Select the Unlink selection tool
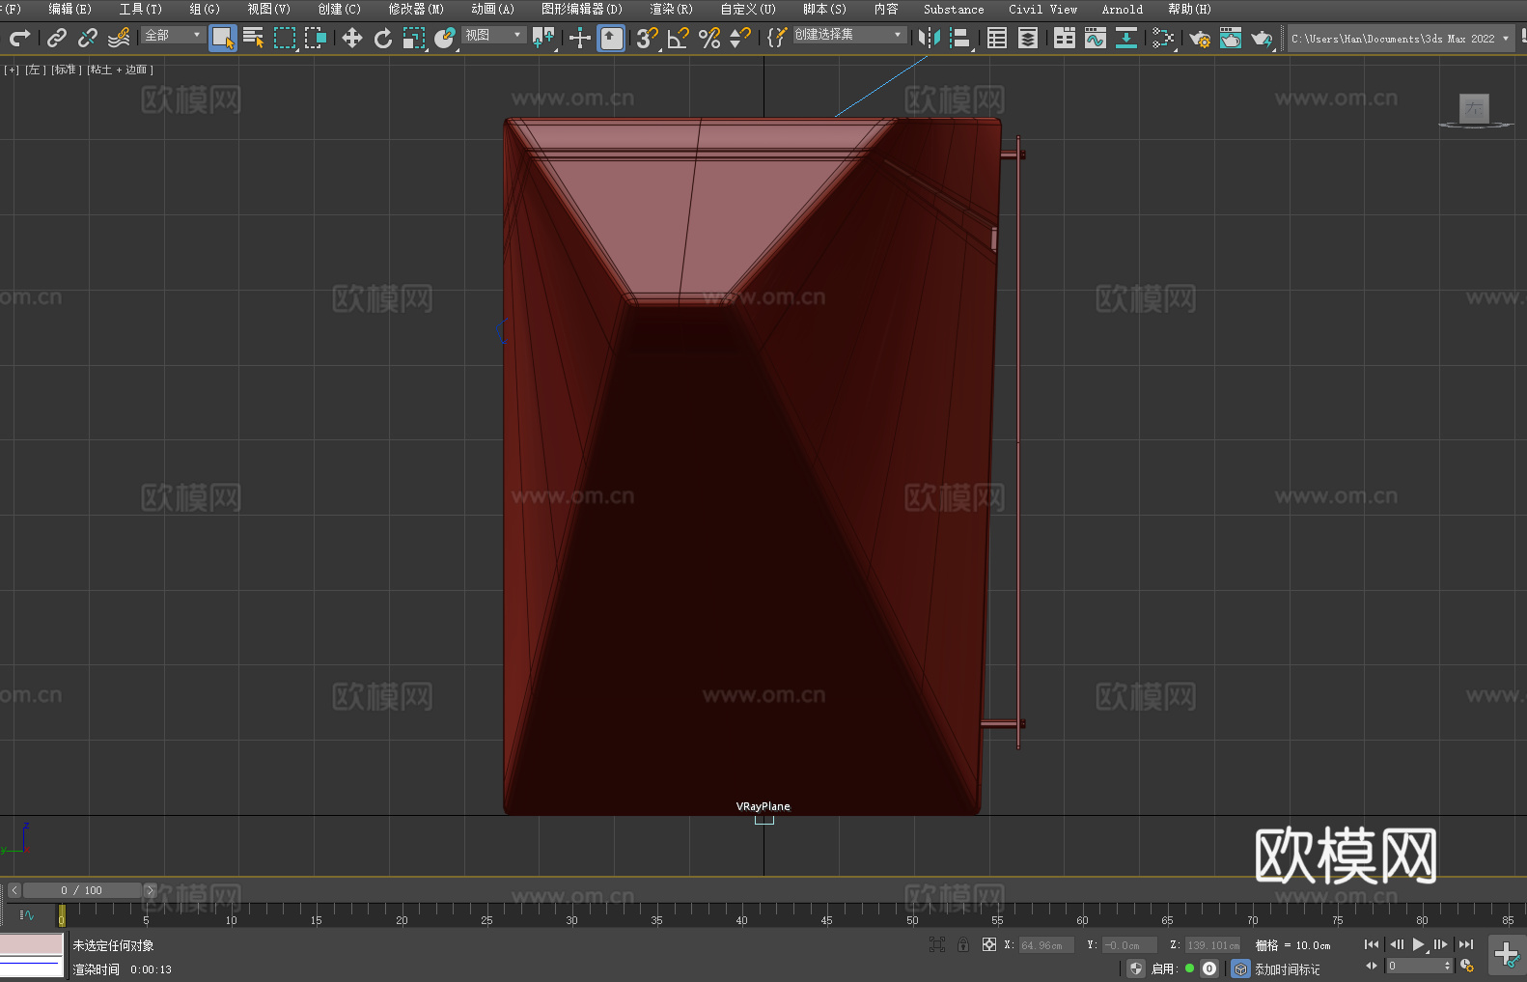The height and width of the screenshot is (982, 1527). 88,38
